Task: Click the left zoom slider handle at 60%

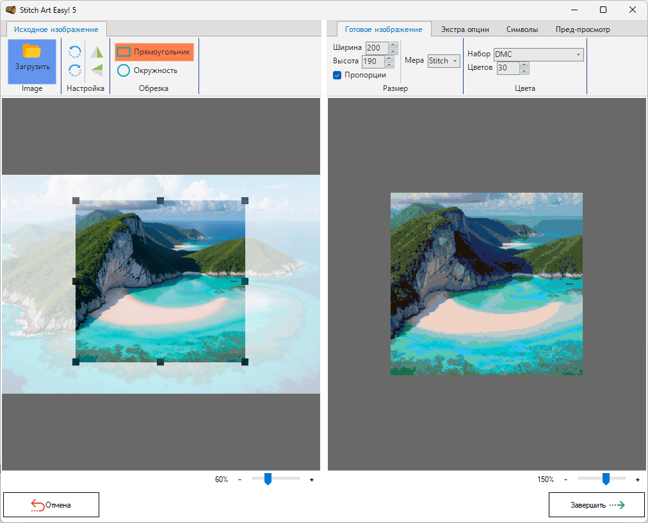Action: [x=268, y=479]
